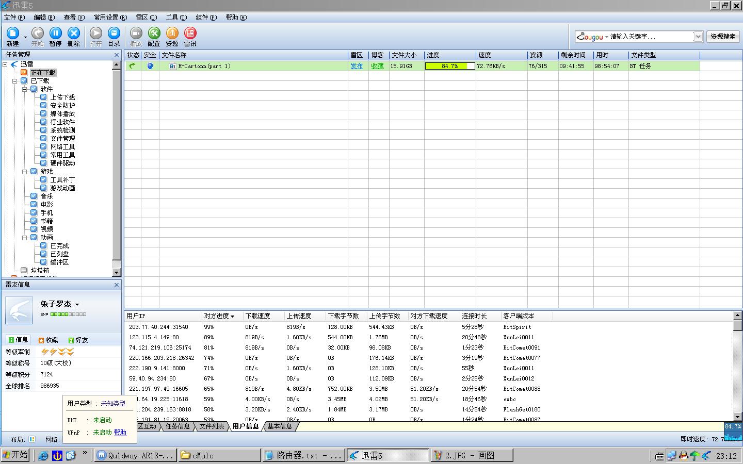Close the 任务管理 panel
Viewport: 743px width, 464px height.
117,55
